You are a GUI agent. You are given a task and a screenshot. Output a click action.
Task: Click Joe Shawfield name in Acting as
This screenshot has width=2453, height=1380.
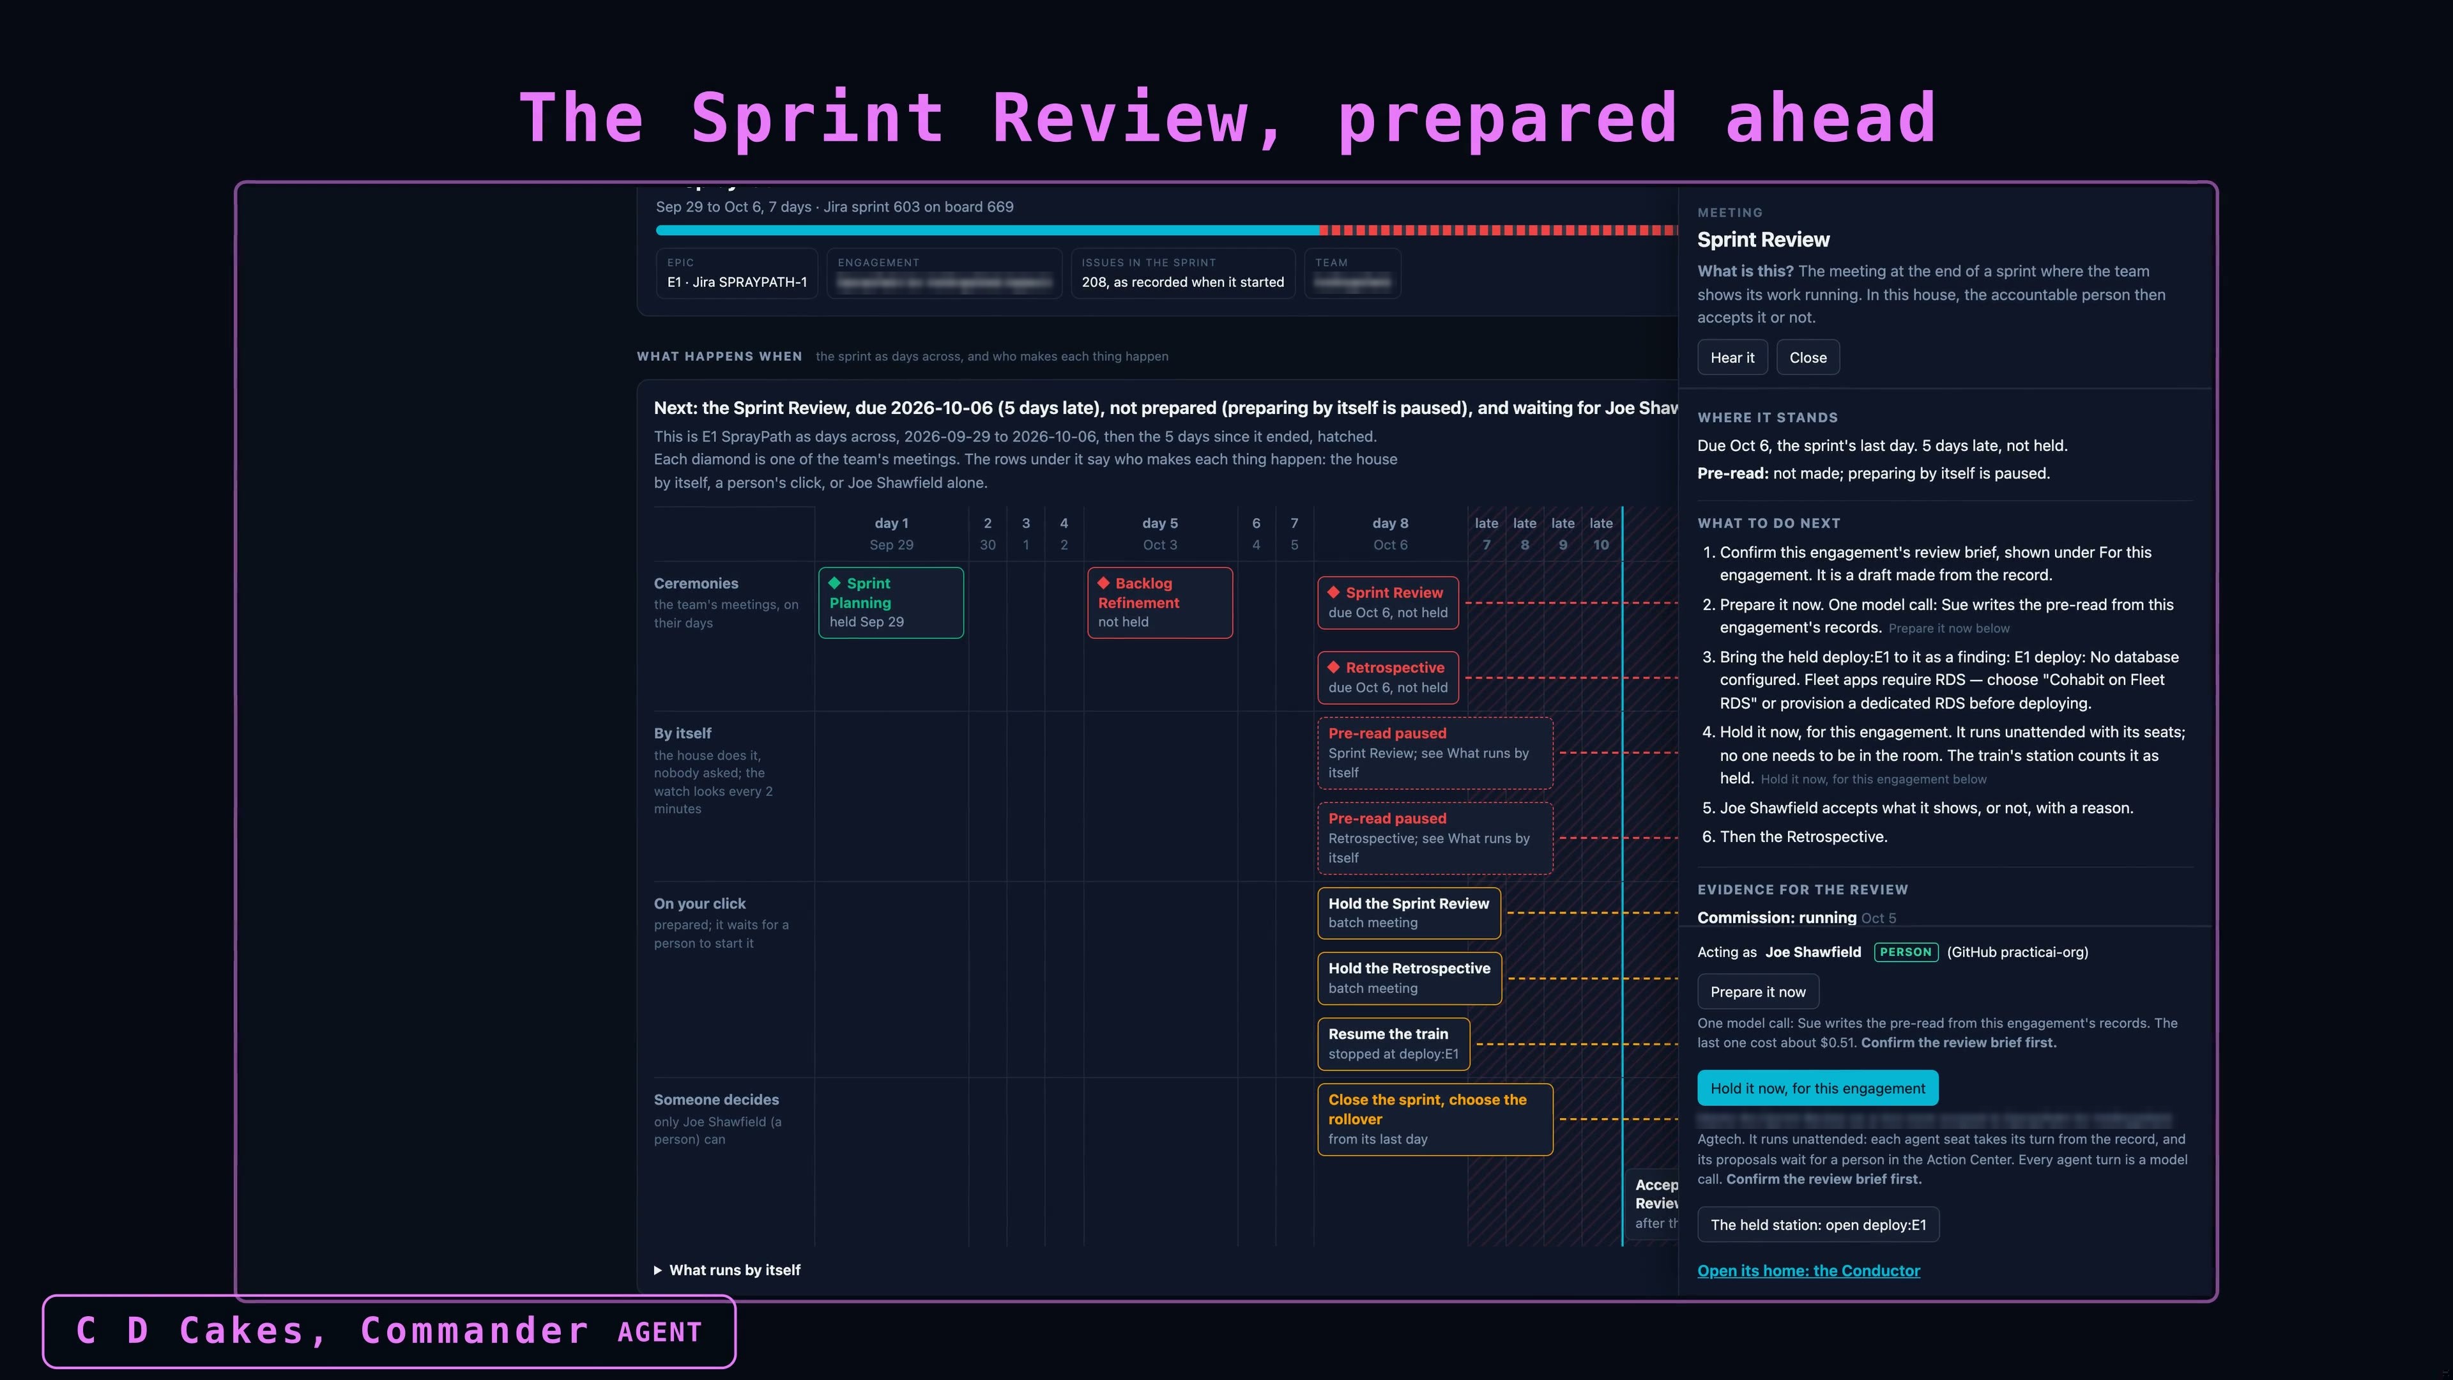click(1813, 951)
